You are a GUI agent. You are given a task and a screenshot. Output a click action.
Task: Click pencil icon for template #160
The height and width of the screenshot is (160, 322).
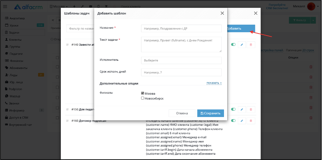click(x=242, y=121)
